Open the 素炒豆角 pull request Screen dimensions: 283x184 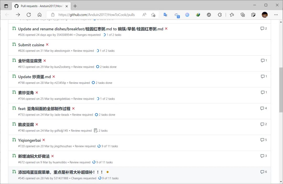pos(26,93)
